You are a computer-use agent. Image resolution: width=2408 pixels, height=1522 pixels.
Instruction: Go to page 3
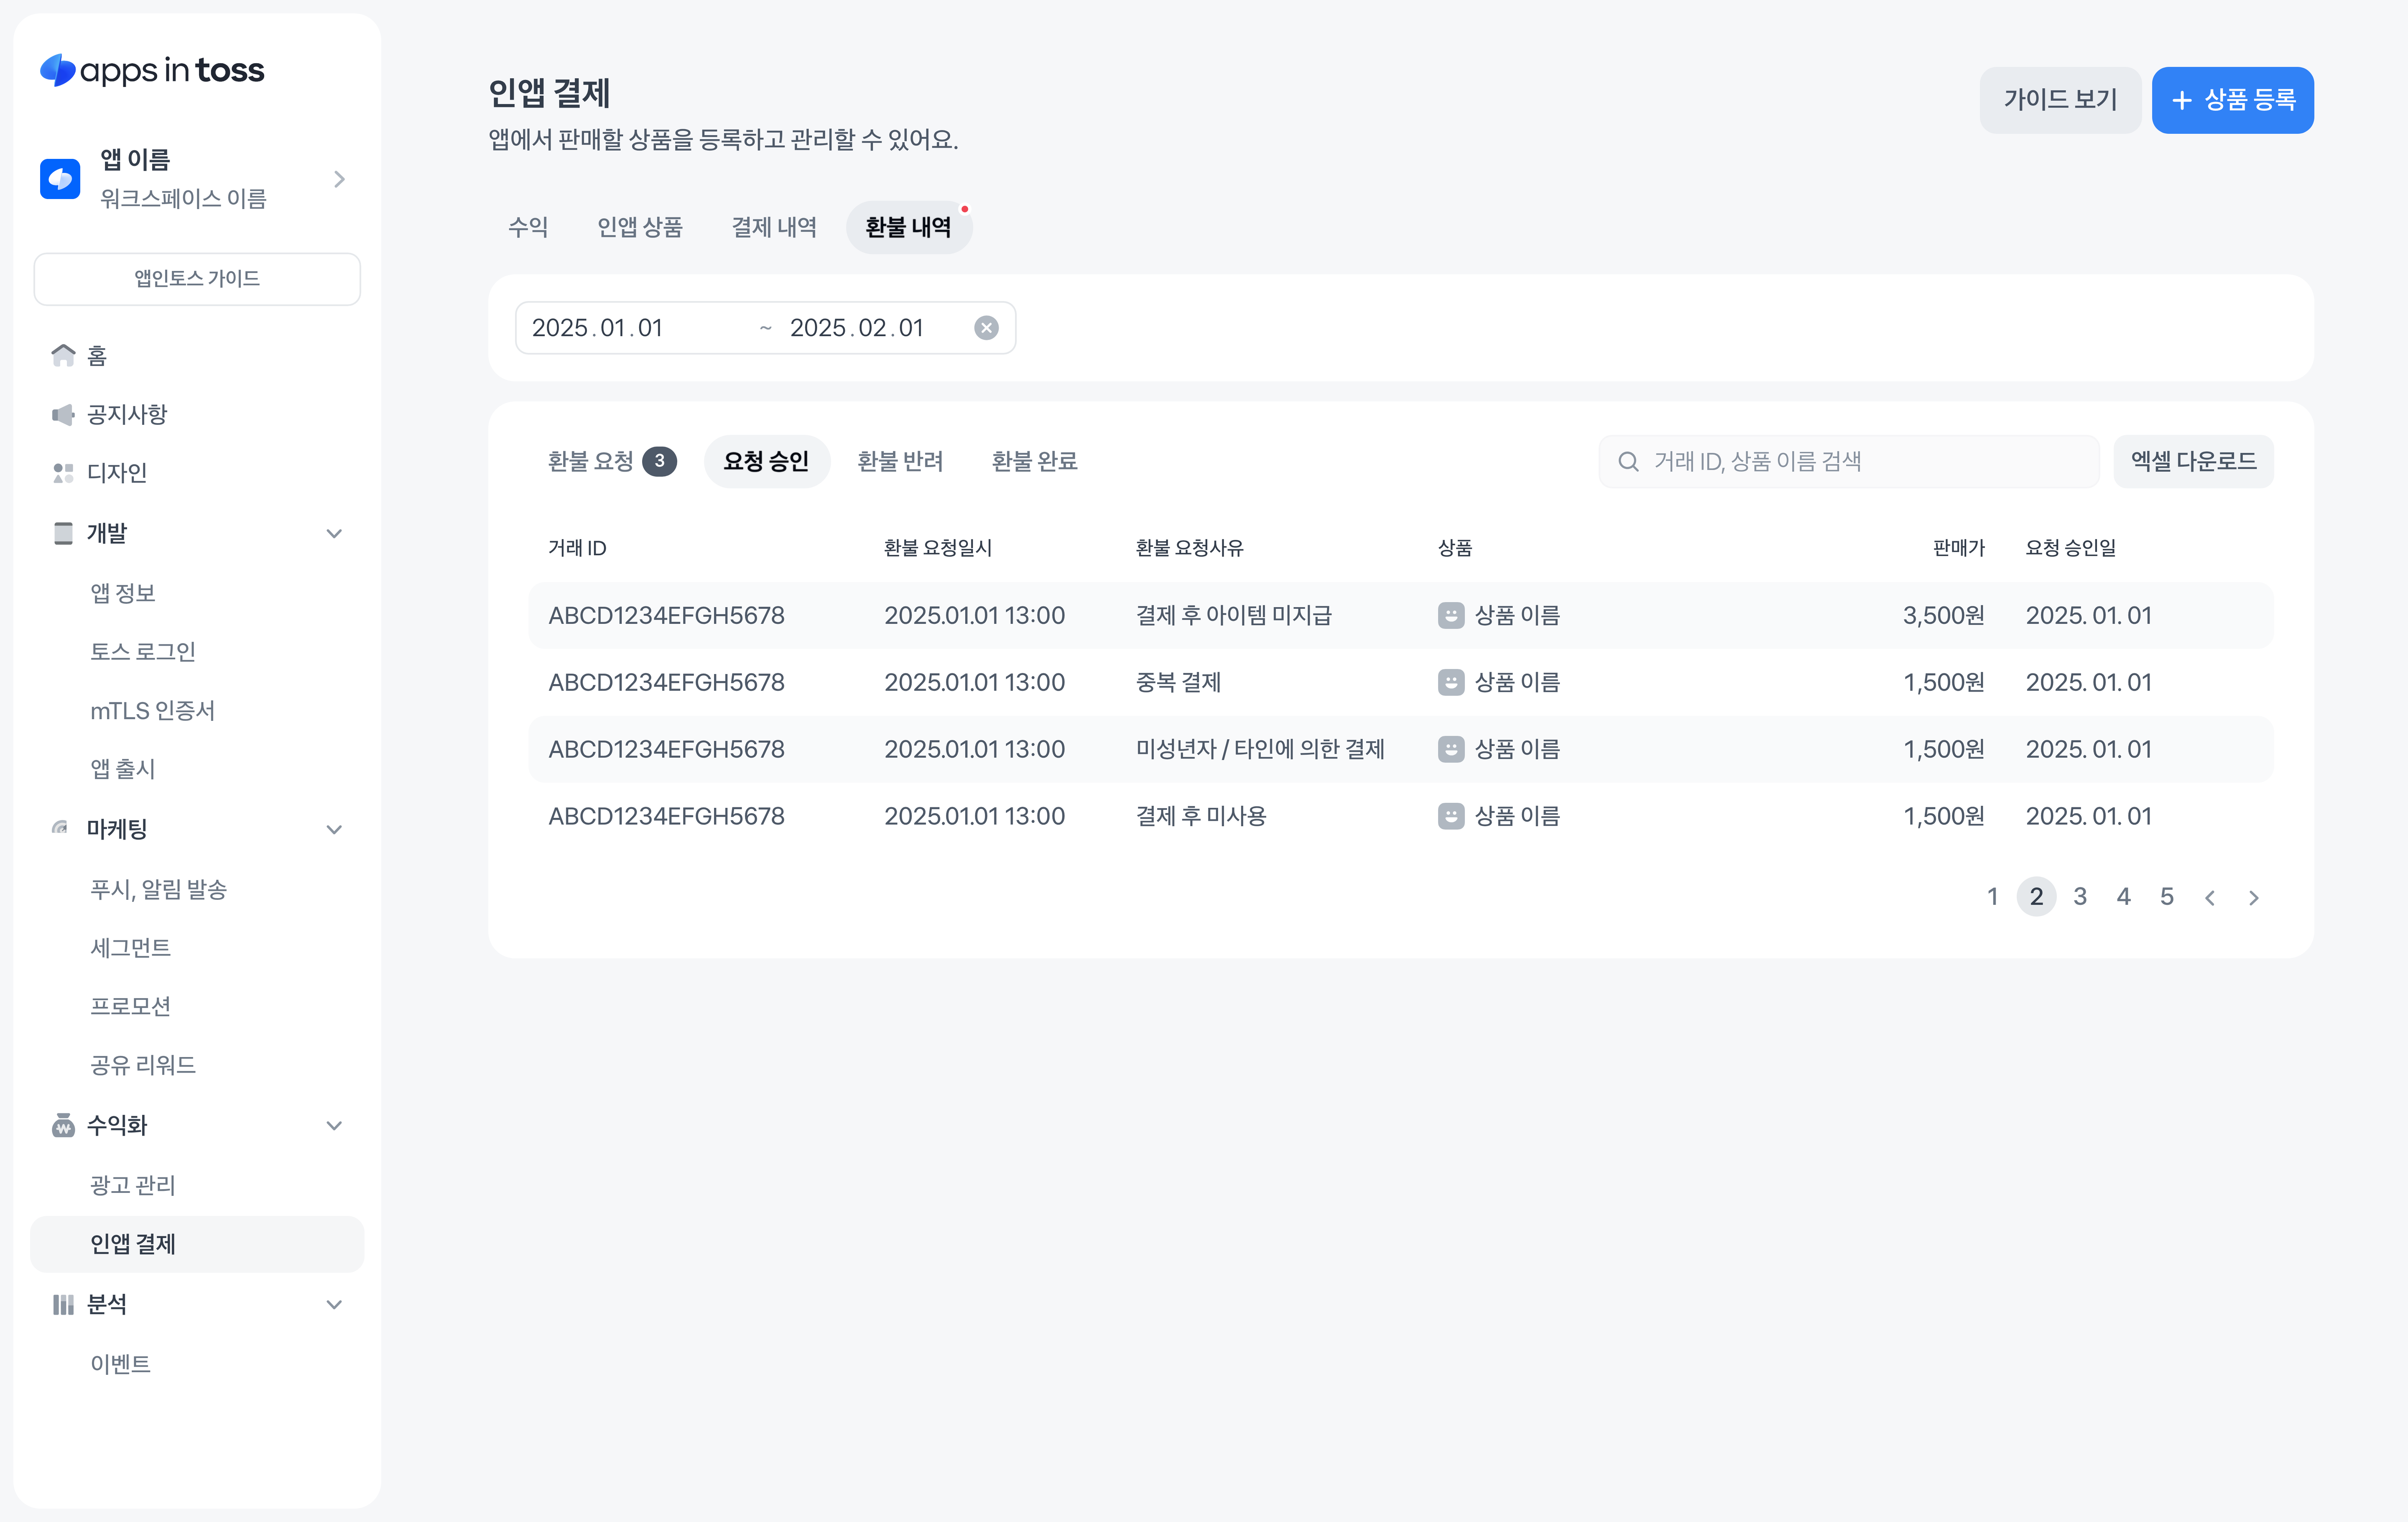coord(2080,896)
